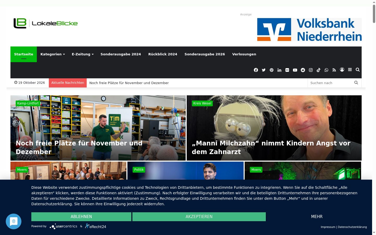Click the navbar search magnifier icon
This screenshot has height=235, width=376.
pyautogui.click(x=358, y=69)
